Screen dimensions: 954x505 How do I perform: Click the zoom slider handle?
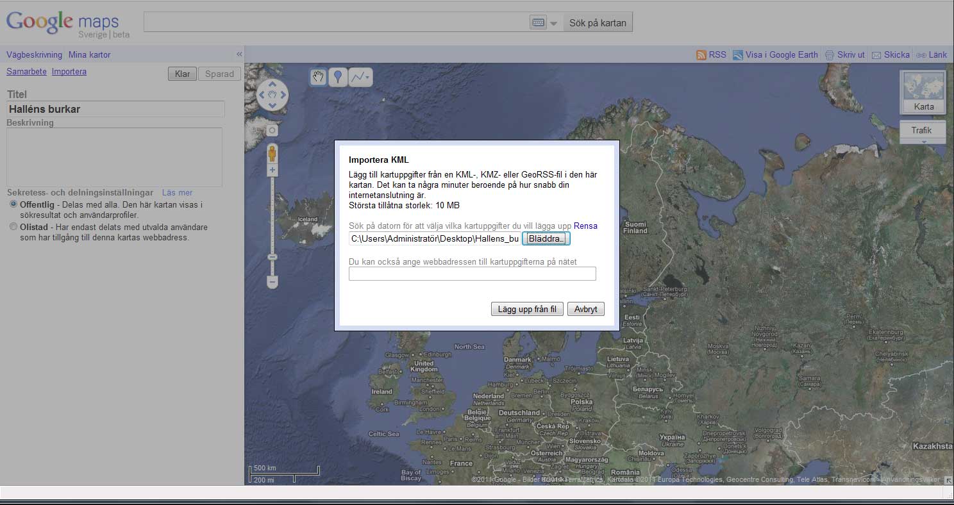272,257
